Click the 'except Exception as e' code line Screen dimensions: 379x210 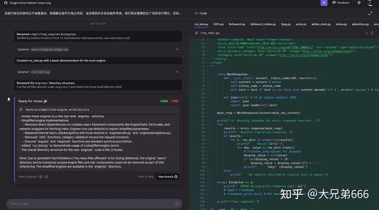coord(234,182)
